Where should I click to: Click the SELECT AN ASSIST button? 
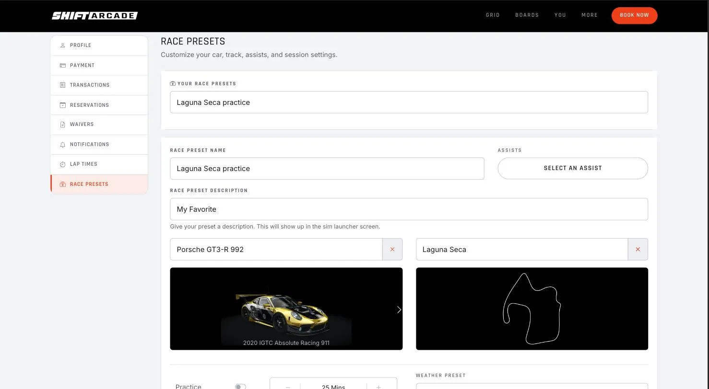click(x=573, y=168)
